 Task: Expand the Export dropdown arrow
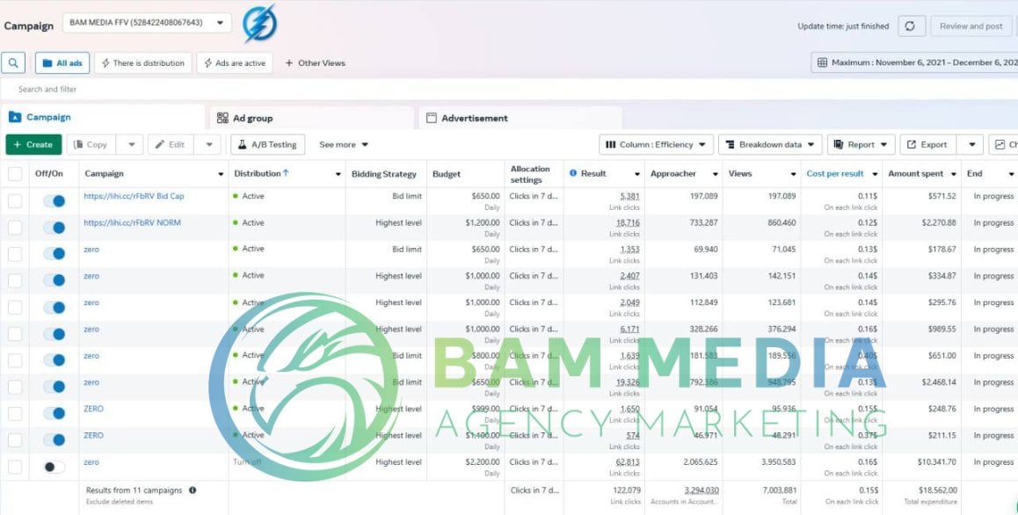(971, 145)
